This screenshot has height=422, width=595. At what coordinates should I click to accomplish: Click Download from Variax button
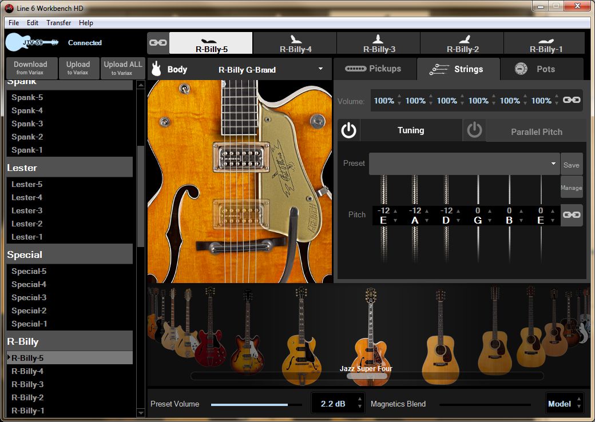(32, 68)
